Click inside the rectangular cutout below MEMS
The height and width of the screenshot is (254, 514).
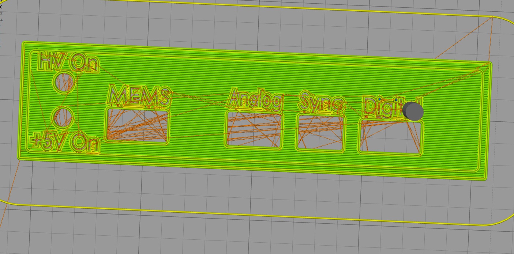[x=138, y=125]
